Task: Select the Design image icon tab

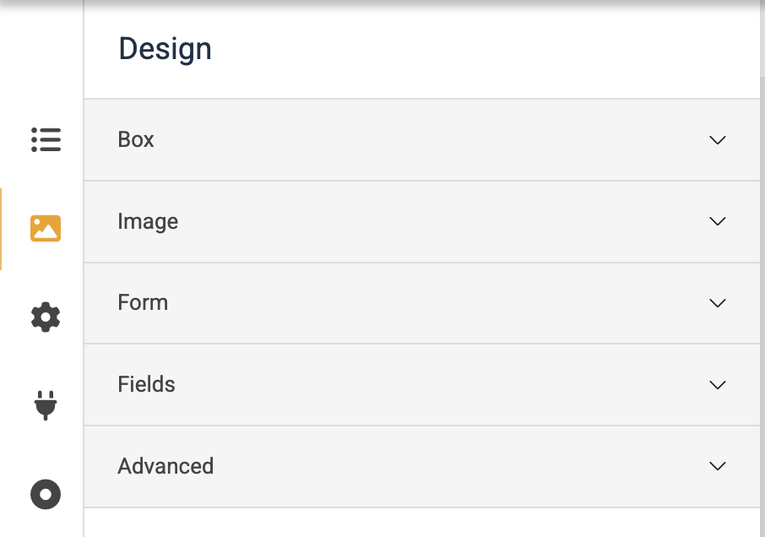Action: (46, 228)
